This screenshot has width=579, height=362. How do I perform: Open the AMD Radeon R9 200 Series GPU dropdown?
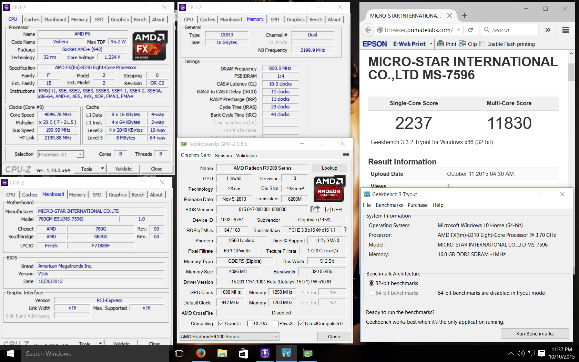click(x=229, y=336)
